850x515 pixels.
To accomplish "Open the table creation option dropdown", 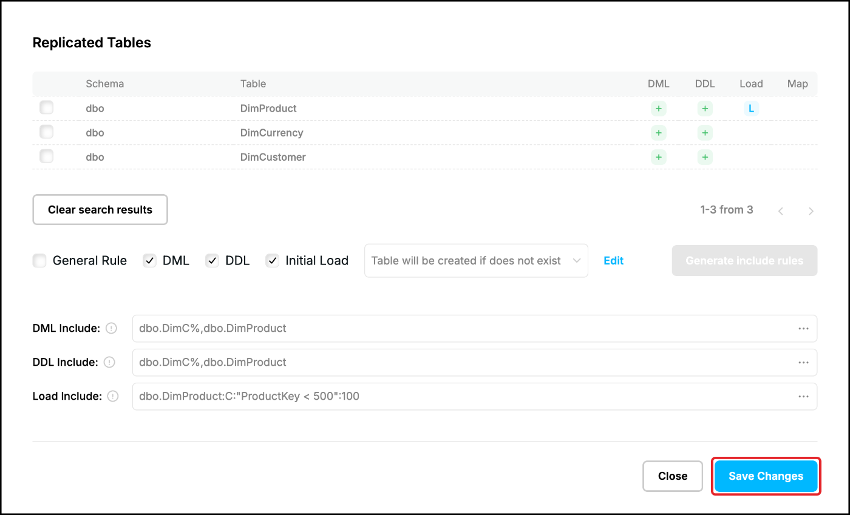I will click(x=476, y=261).
